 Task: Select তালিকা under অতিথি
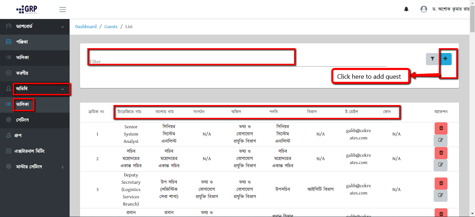35,104
